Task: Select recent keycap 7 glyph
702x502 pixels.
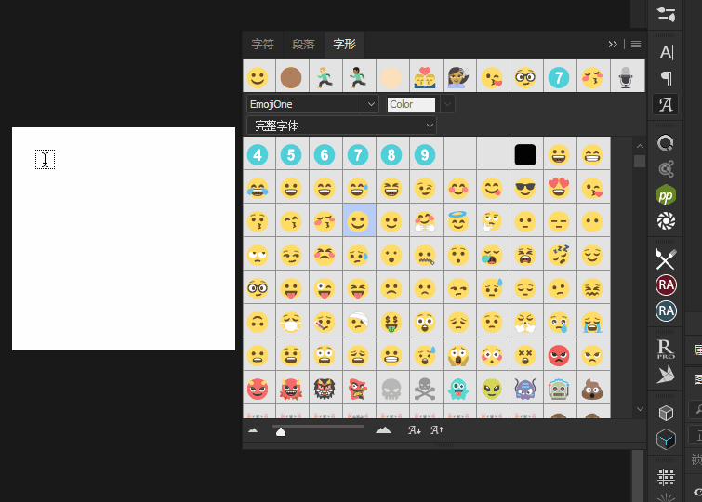Action: coord(559,76)
